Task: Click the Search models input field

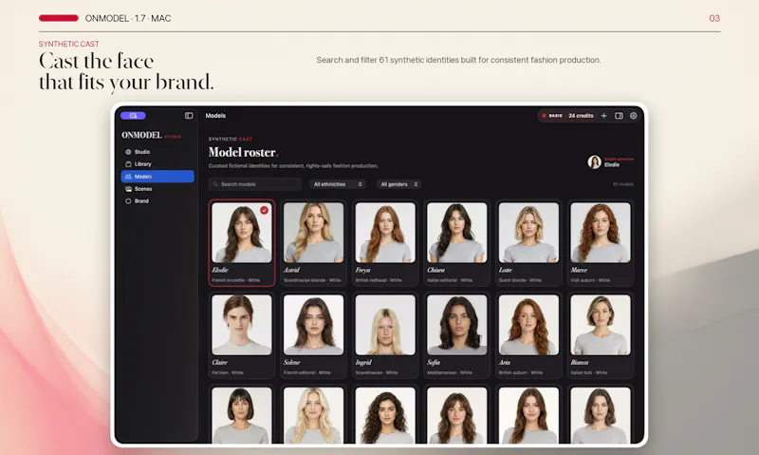Action: (255, 184)
